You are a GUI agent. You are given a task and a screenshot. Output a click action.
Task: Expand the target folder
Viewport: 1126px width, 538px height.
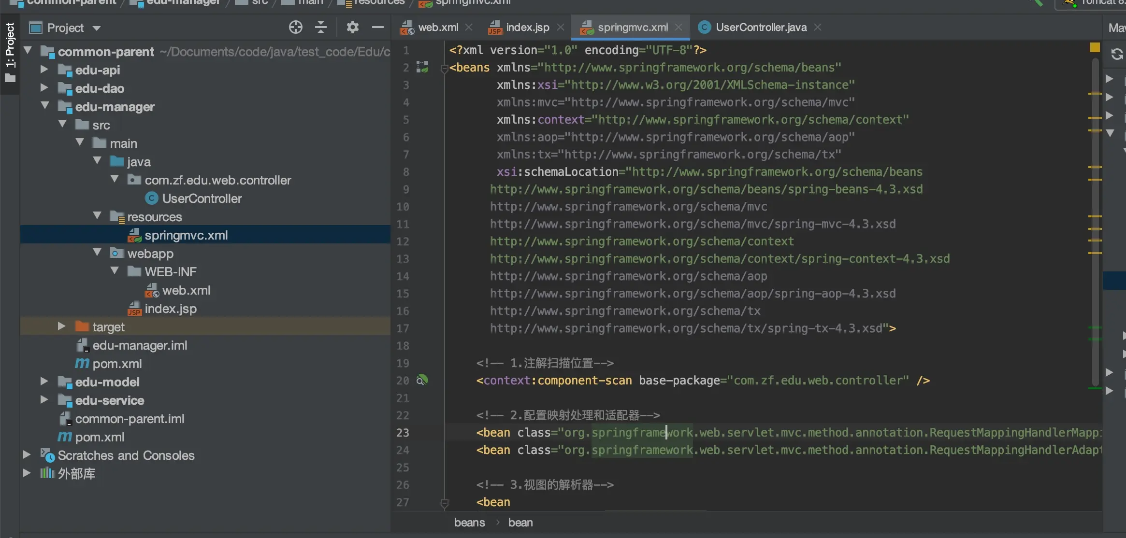coord(61,326)
